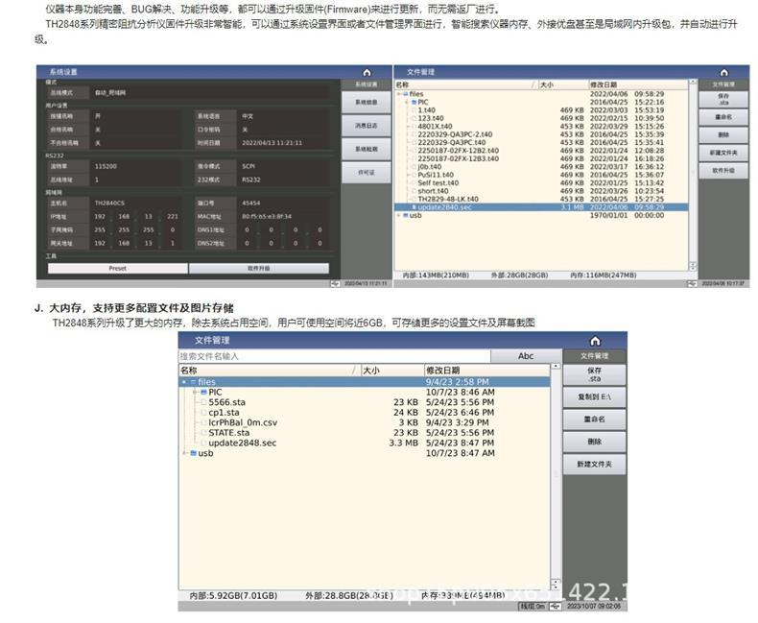The height and width of the screenshot is (623, 758).
Task: Expand the usb node in lower 文件管理
Action: point(184,453)
